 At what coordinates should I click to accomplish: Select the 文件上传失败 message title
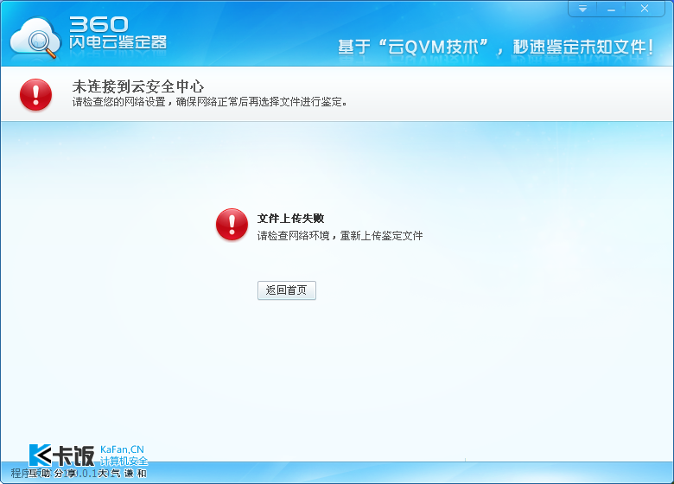click(x=290, y=219)
